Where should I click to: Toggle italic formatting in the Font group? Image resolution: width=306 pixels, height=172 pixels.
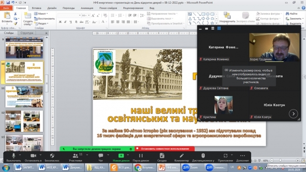point(66,22)
